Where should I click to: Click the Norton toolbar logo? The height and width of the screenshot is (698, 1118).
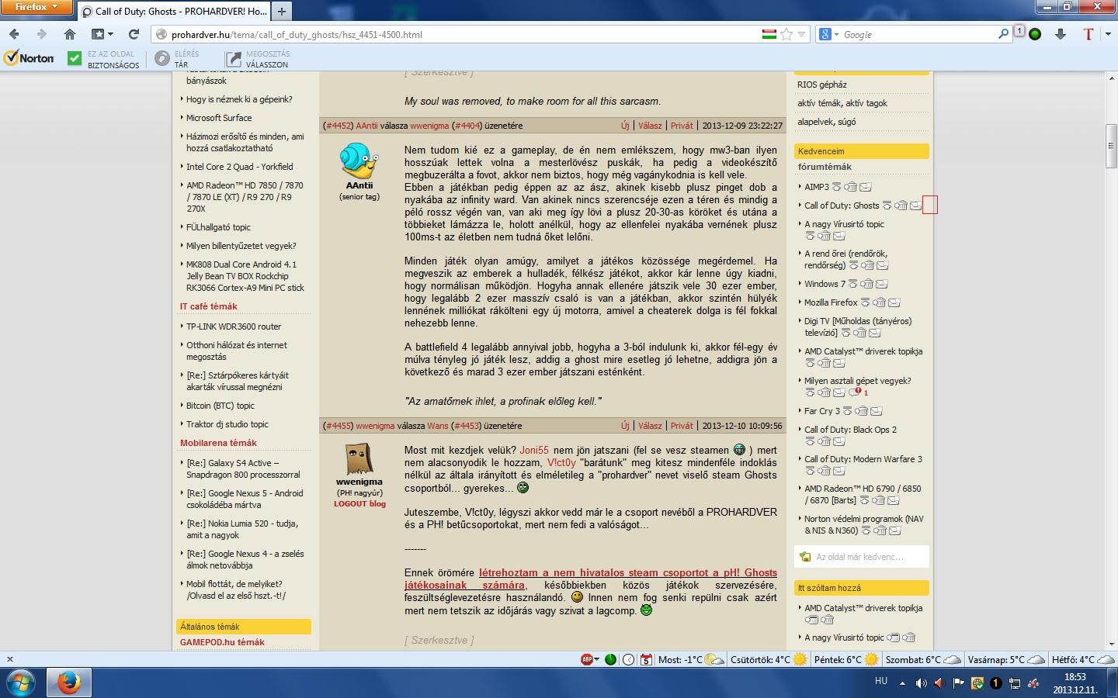pos(29,58)
